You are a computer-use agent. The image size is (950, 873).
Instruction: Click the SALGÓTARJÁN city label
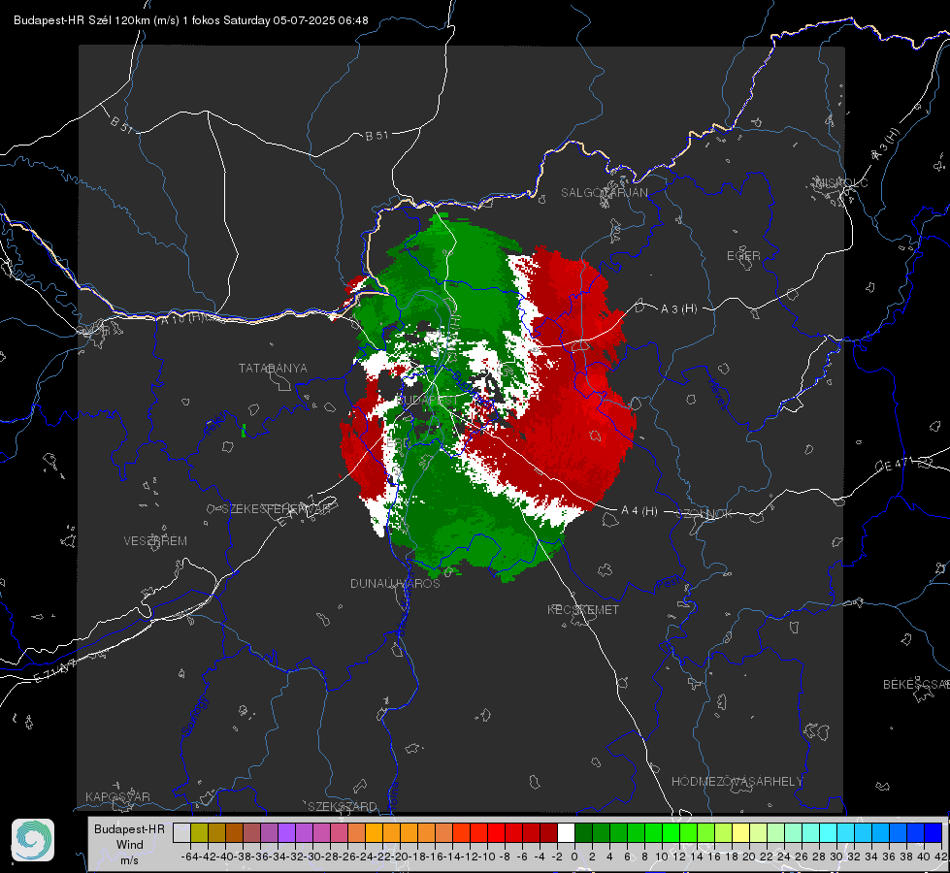coord(604,193)
